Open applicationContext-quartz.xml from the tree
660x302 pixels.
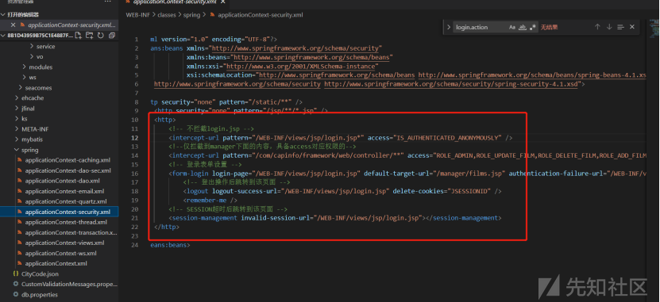(x=66, y=201)
